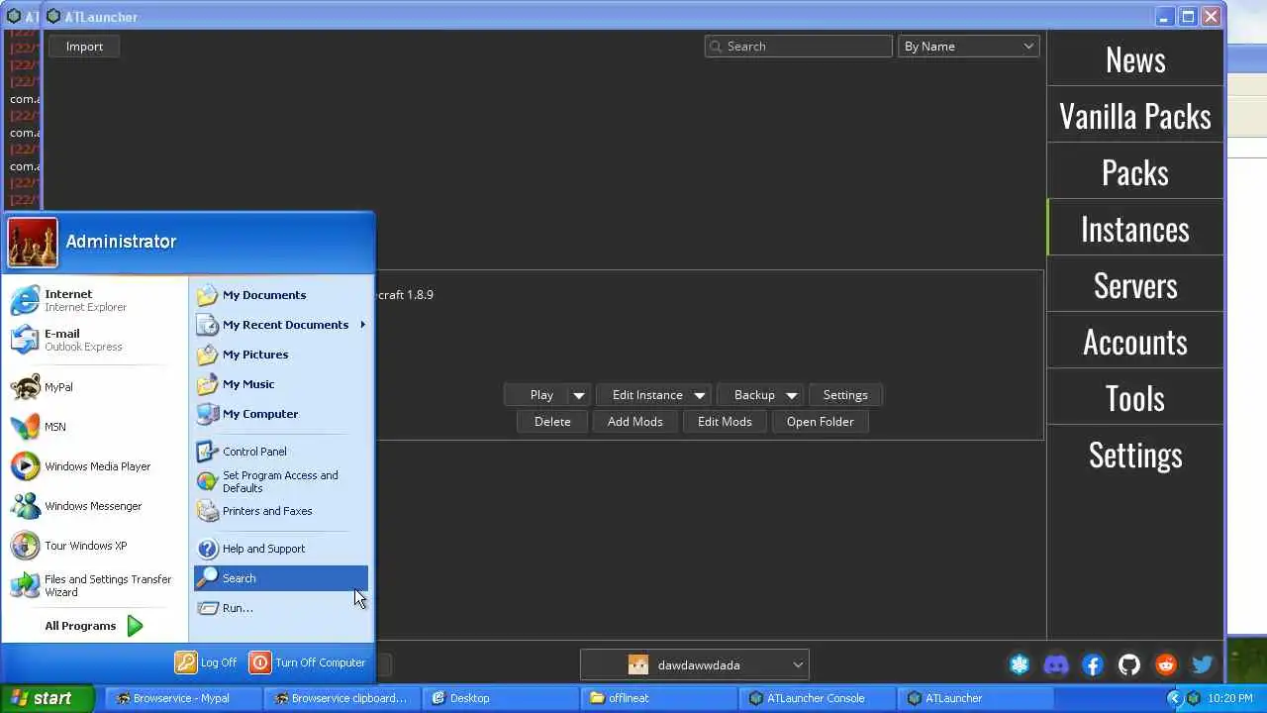
Task: Click the red Turn Off Computer icon
Action: 260,662
